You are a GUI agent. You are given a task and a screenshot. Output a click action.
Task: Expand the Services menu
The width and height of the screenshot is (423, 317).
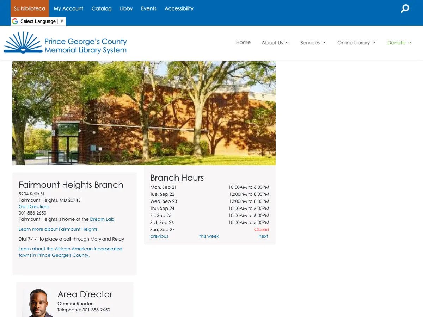(313, 43)
